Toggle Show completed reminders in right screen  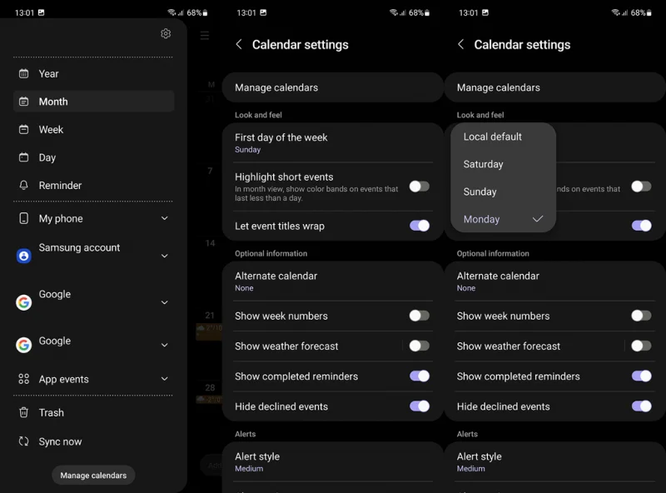[641, 376]
